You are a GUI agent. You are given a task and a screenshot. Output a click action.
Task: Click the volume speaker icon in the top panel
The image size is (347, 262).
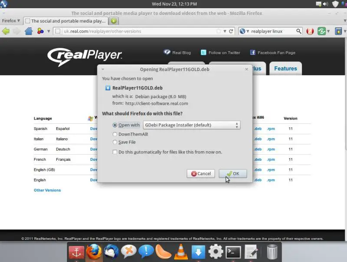(326, 4)
